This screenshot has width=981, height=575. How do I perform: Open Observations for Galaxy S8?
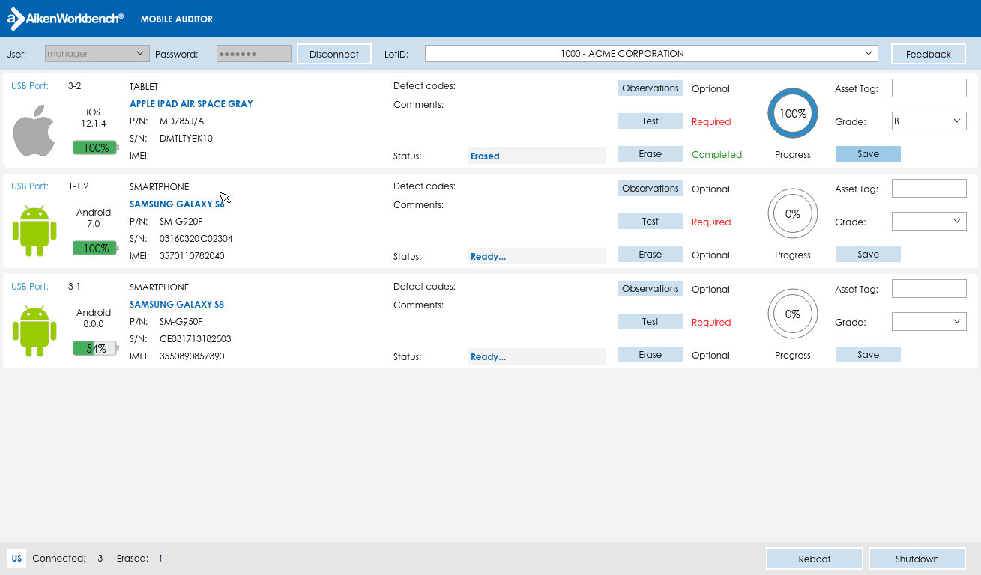coord(651,289)
